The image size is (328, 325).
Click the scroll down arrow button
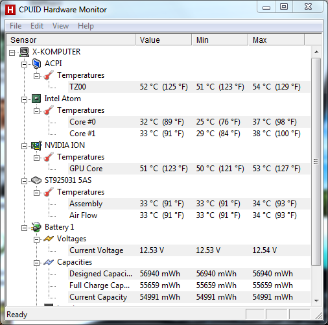pyautogui.click(x=316, y=300)
